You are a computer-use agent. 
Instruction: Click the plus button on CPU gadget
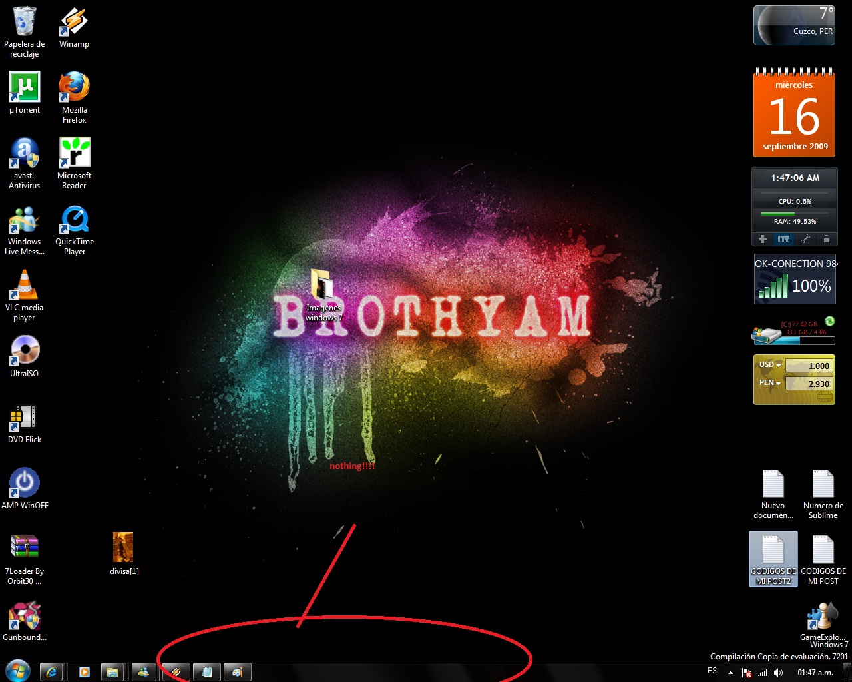pyautogui.click(x=763, y=239)
